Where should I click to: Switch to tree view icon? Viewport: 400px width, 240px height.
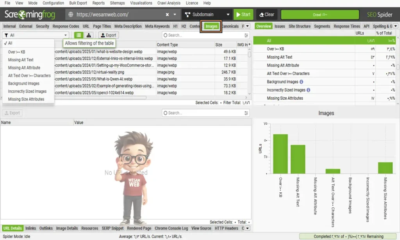pyautogui.click(x=89, y=35)
